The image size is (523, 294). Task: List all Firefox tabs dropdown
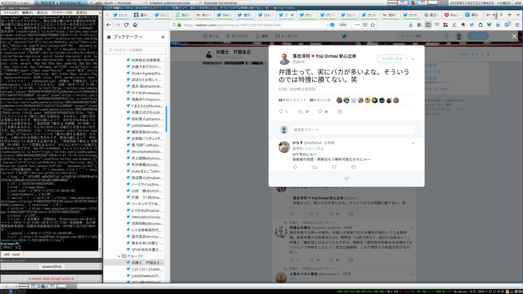click(x=518, y=15)
